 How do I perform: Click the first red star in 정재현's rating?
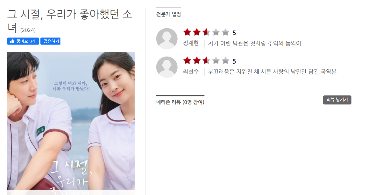(x=187, y=32)
